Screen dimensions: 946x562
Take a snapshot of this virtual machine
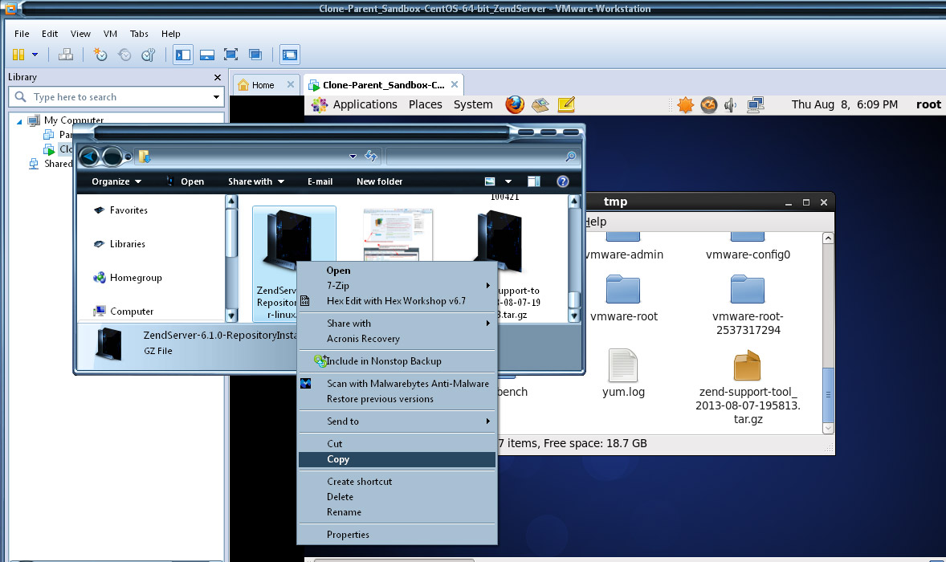(x=100, y=55)
